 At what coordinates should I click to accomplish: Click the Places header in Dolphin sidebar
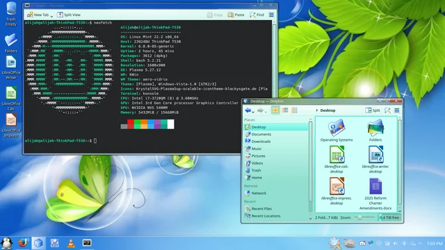pyautogui.click(x=249, y=120)
